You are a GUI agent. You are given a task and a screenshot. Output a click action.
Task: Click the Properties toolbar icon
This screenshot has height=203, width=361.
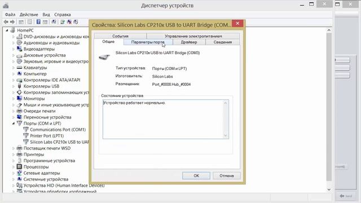pyautogui.click(x=30, y=22)
